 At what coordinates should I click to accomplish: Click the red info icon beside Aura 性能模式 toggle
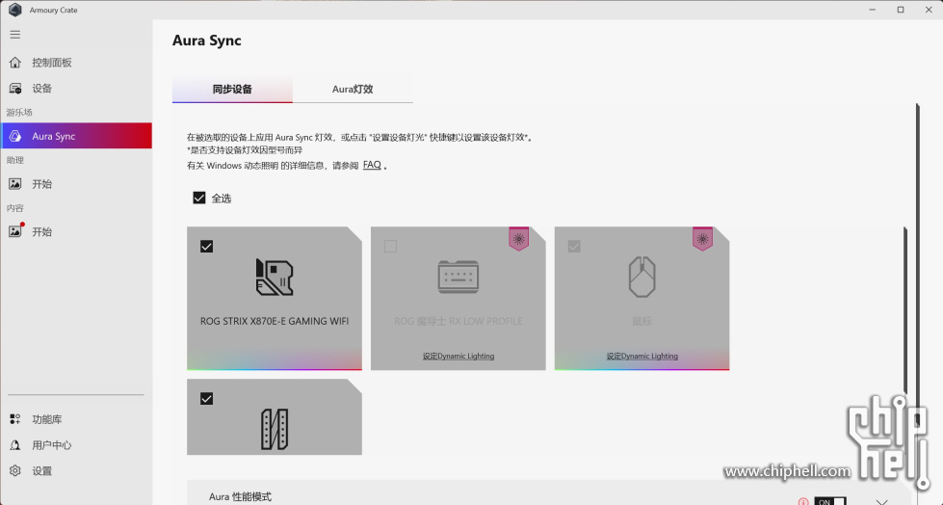point(803,501)
